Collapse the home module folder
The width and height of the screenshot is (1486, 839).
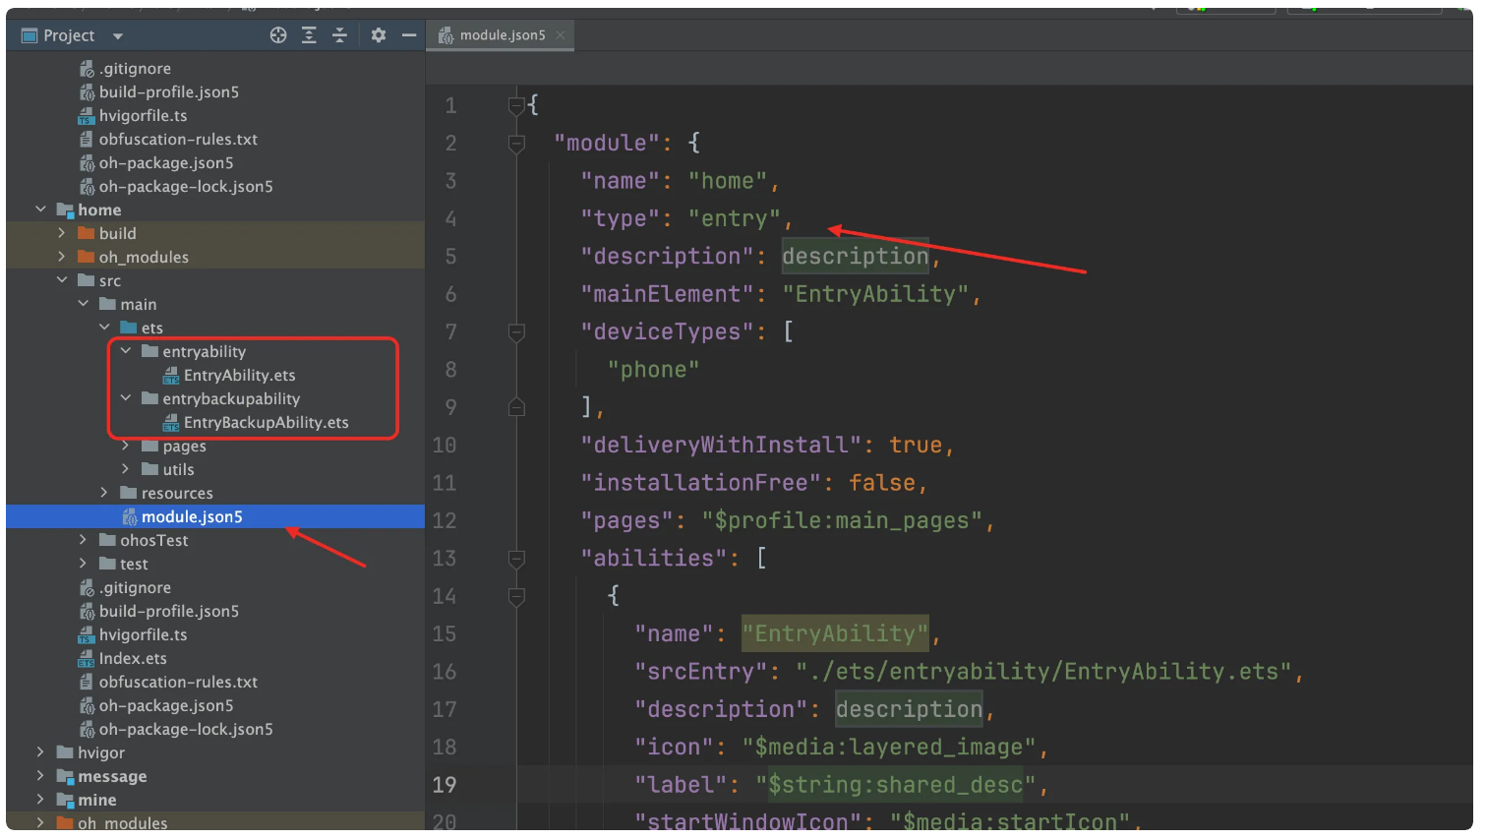point(40,210)
